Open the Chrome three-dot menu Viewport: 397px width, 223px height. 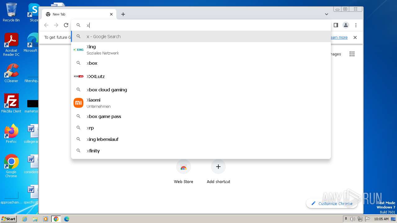coord(356,25)
